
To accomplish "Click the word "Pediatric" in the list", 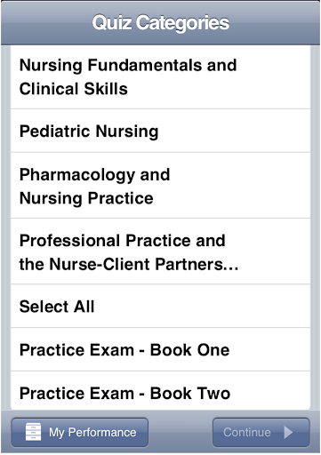I will click(x=54, y=131).
